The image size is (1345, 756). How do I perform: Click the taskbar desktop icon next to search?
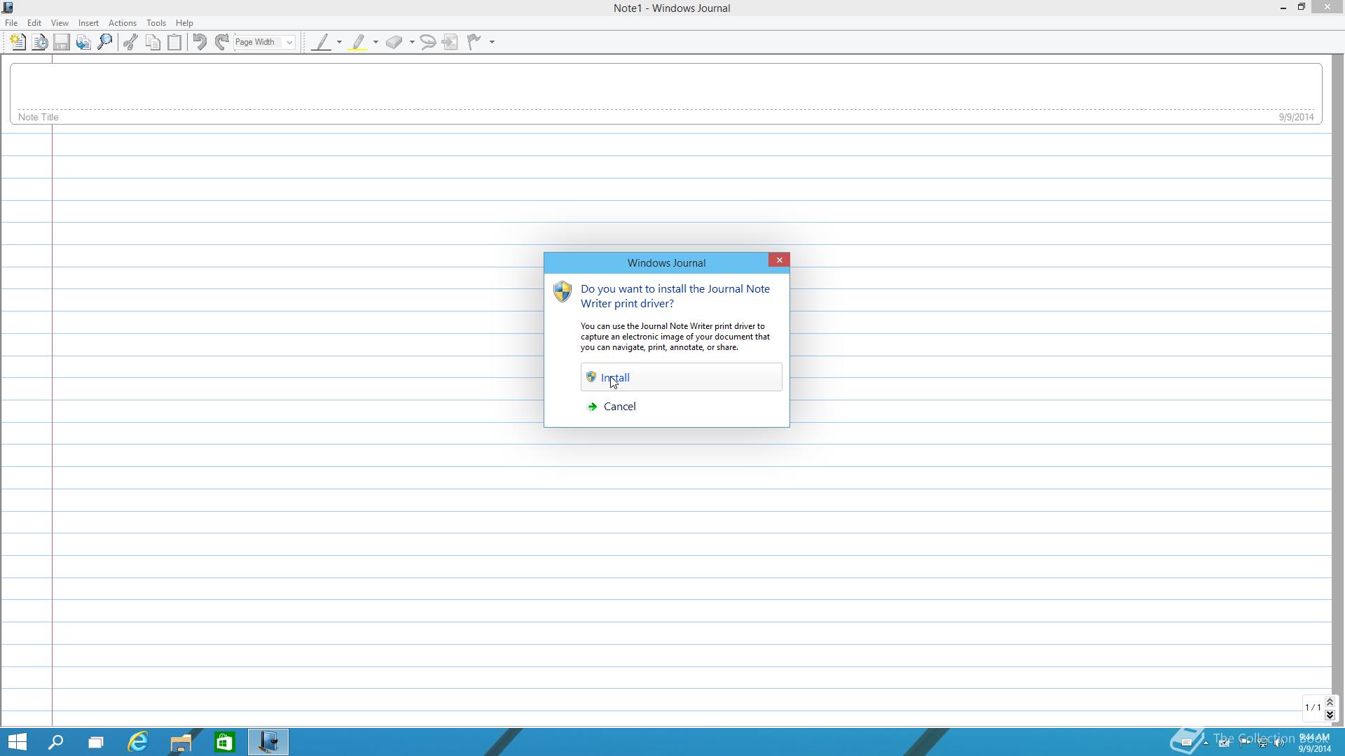click(96, 742)
